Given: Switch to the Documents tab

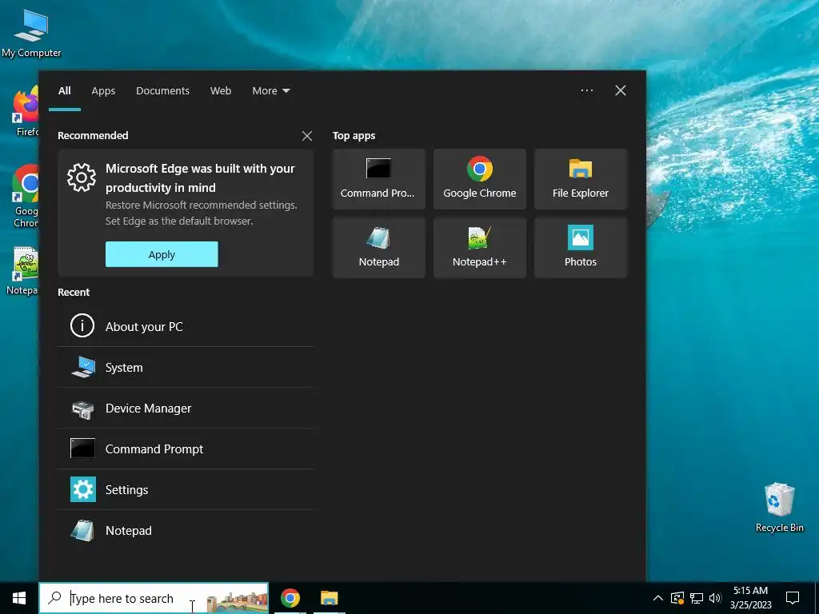Looking at the screenshot, I should (x=163, y=91).
